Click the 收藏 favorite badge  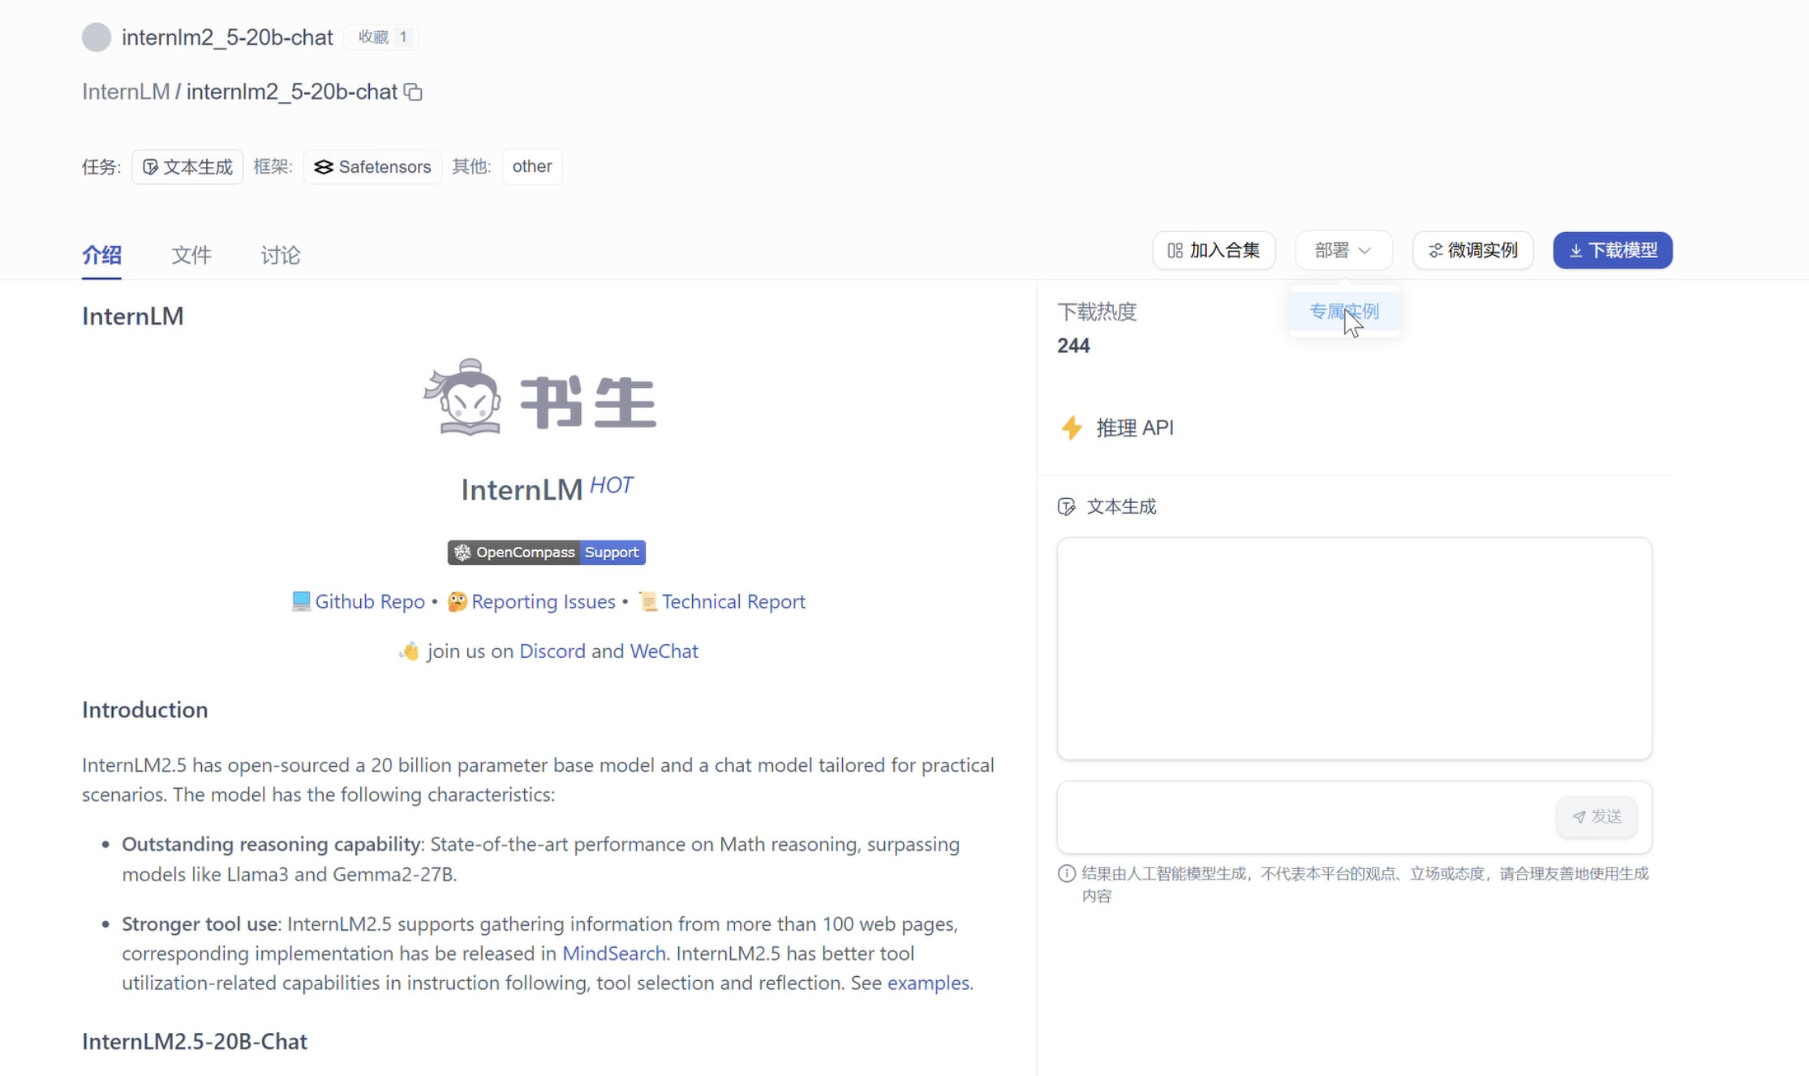(x=381, y=37)
